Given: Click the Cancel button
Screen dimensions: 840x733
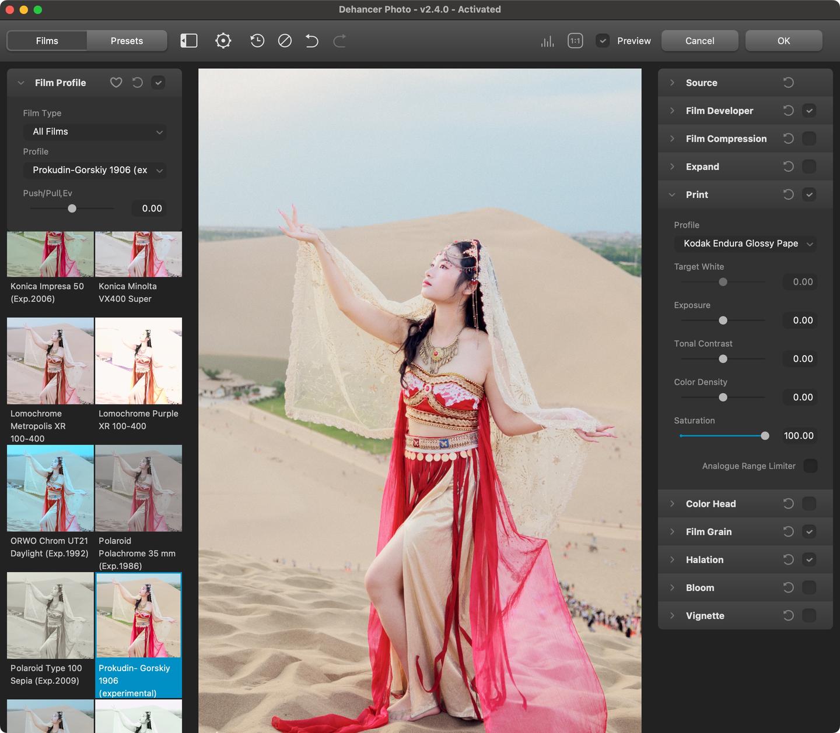Looking at the screenshot, I should click(x=699, y=41).
